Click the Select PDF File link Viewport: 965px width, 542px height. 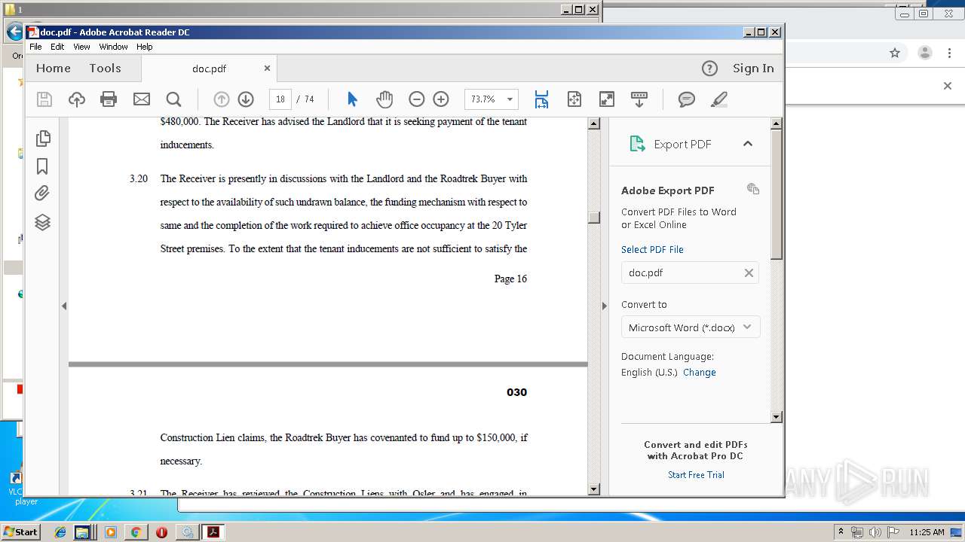(652, 249)
